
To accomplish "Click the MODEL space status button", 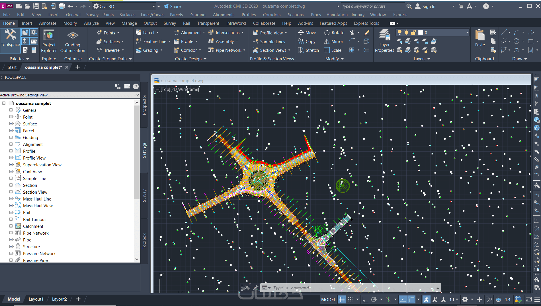I will pyautogui.click(x=328, y=299).
